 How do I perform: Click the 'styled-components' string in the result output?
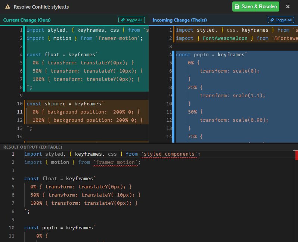(169, 154)
